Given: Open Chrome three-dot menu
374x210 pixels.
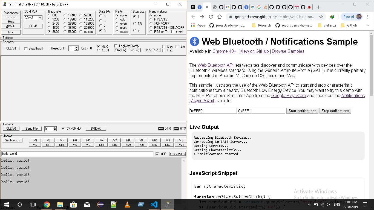Looking at the screenshot, I should tap(368, 17).
